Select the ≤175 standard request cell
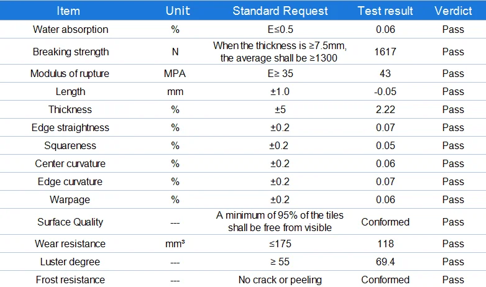This screenshot has width=486, height=287. tap(280, 244)
